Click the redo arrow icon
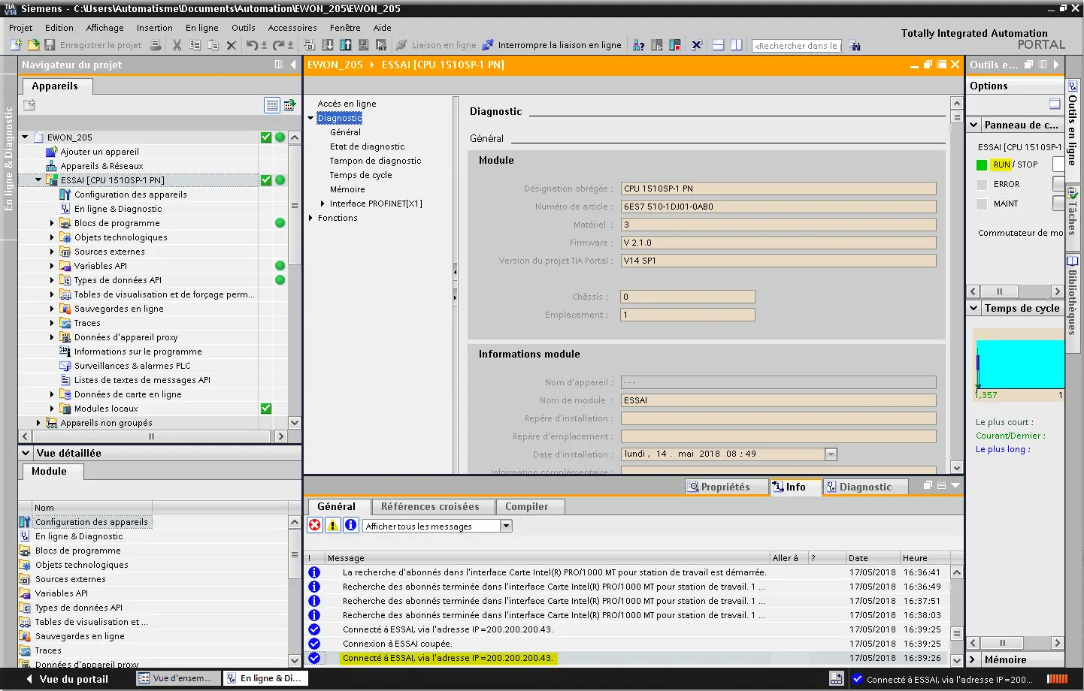 (278, 45)
